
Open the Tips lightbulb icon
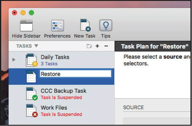point(106,26)
